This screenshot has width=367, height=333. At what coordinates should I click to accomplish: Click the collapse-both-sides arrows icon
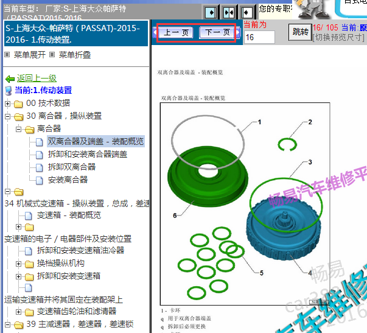tap(229, 12)
